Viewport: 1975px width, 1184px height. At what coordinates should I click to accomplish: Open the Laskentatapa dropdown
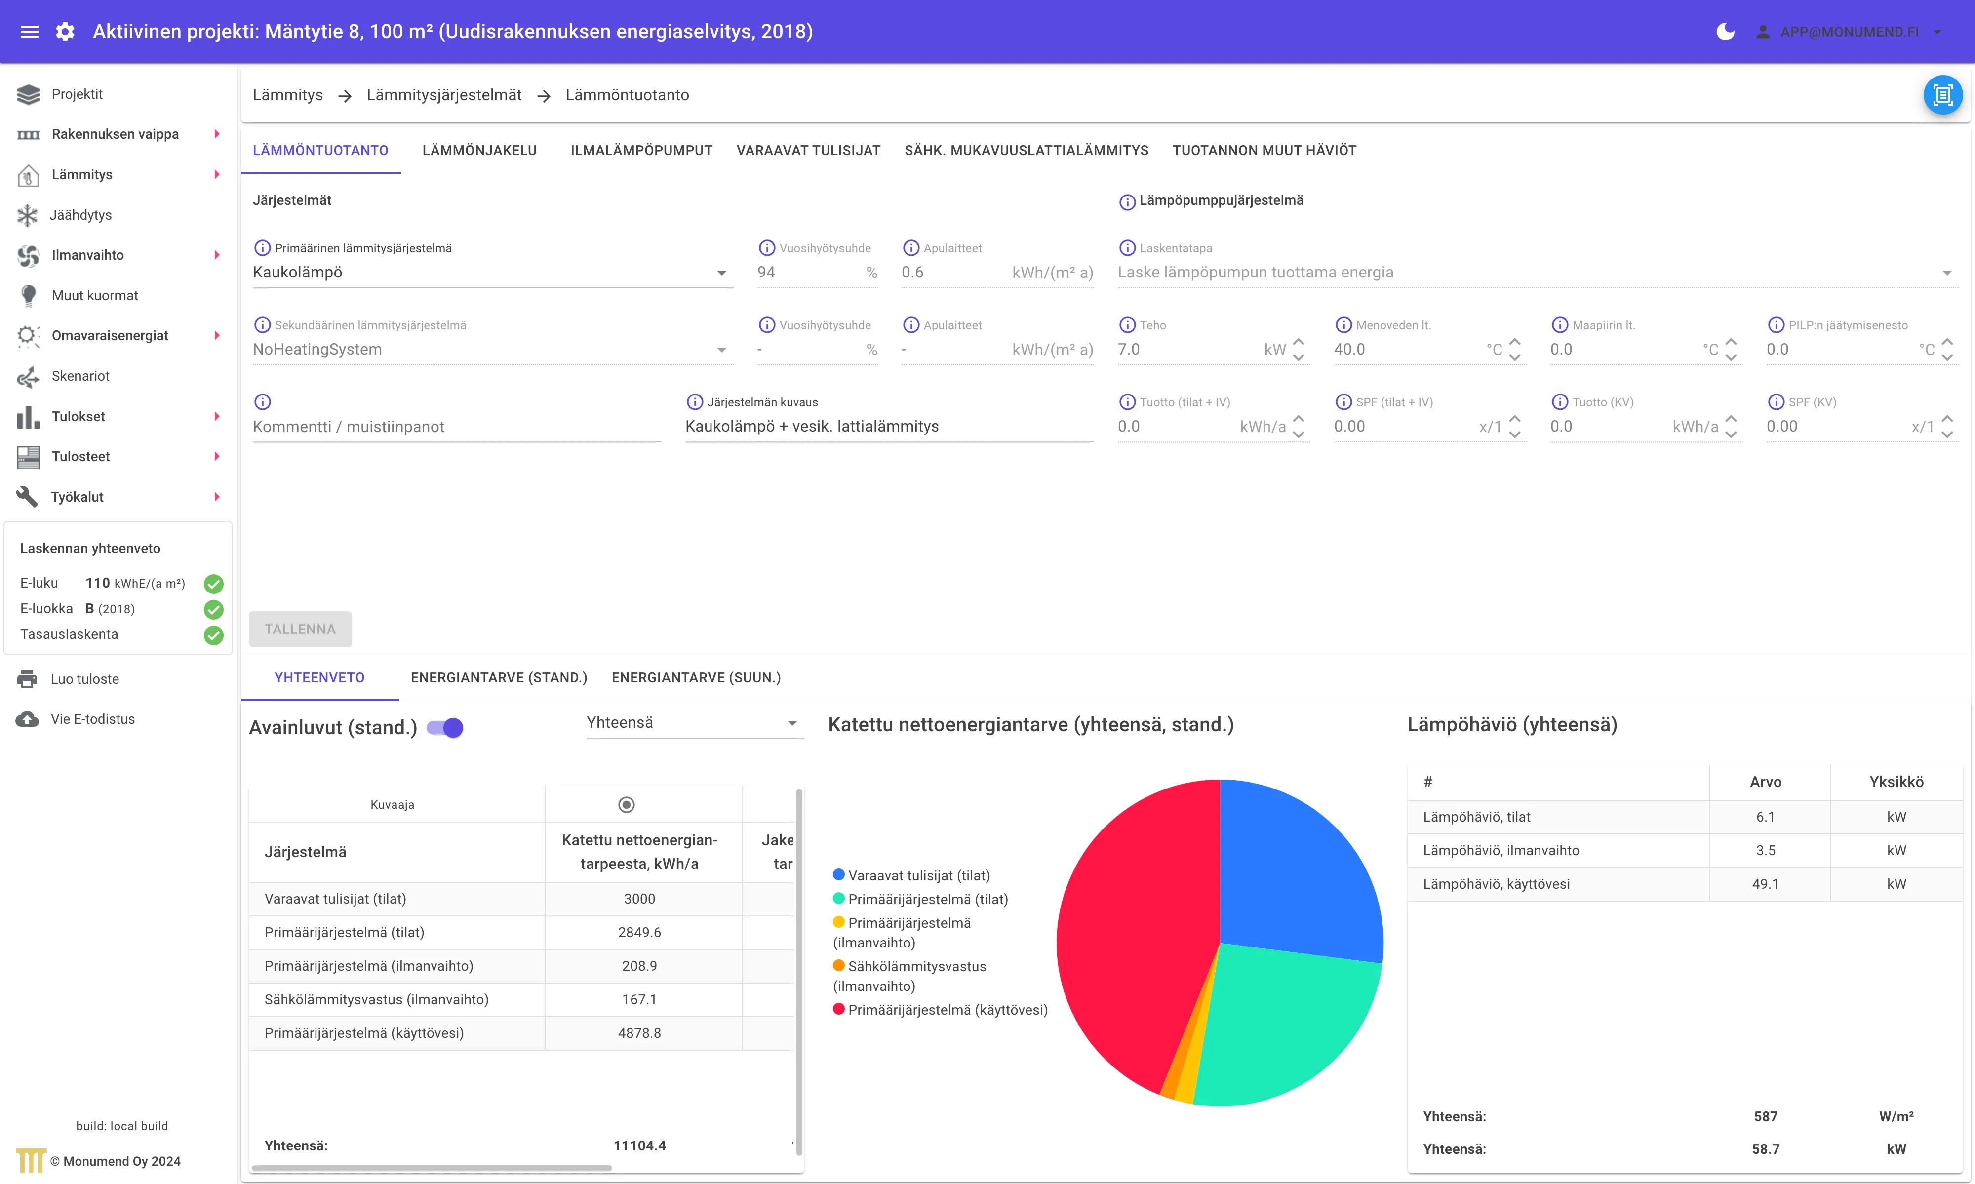pos(1537,273)
